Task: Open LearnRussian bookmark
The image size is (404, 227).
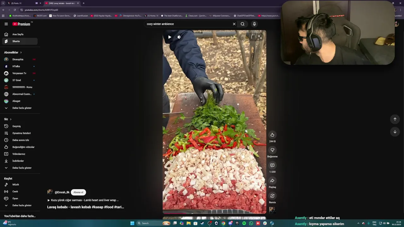Action: point(81,15)
